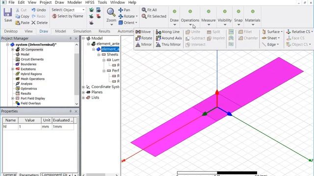Click the Mirror operation
Image resolution: width=314 pixels, height=176 pixels.
[144, 44]
